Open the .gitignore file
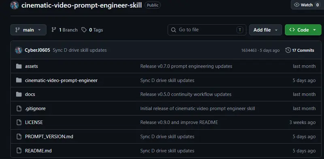The height and width of the screenshot is (159, 324). (x=35, y=108)
